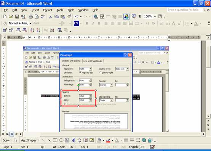Click the Format Painter brush icon
211x151 pixels.
[69, 16]
